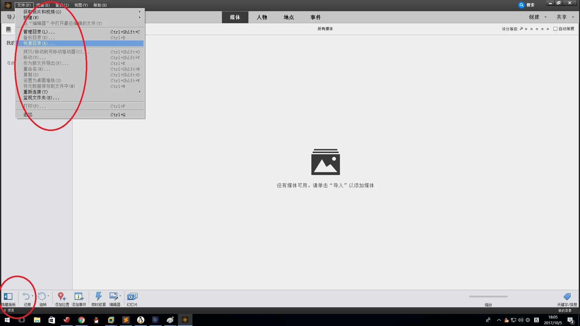Enable the Auto Curate (自动策展) checkbox

(555, 29)
